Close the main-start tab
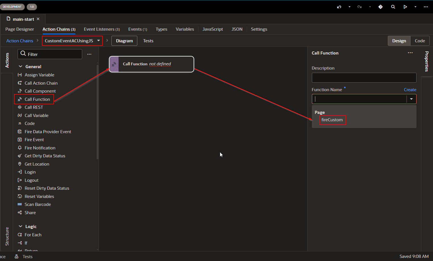The height and width of the screenshot is (261, 433). [38, 19]
